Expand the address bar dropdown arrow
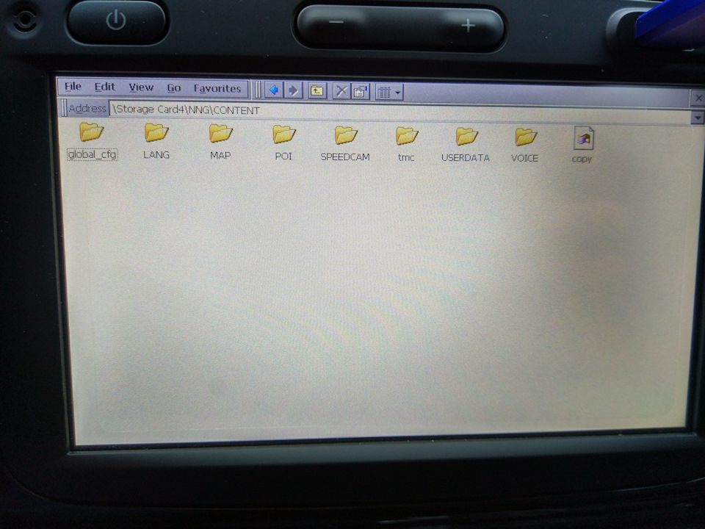The width and height of the screenshot is (705, 529). point(697,118)
